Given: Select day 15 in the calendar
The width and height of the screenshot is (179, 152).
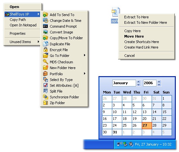Looking at the screenshot, I should tap(167, 112).
